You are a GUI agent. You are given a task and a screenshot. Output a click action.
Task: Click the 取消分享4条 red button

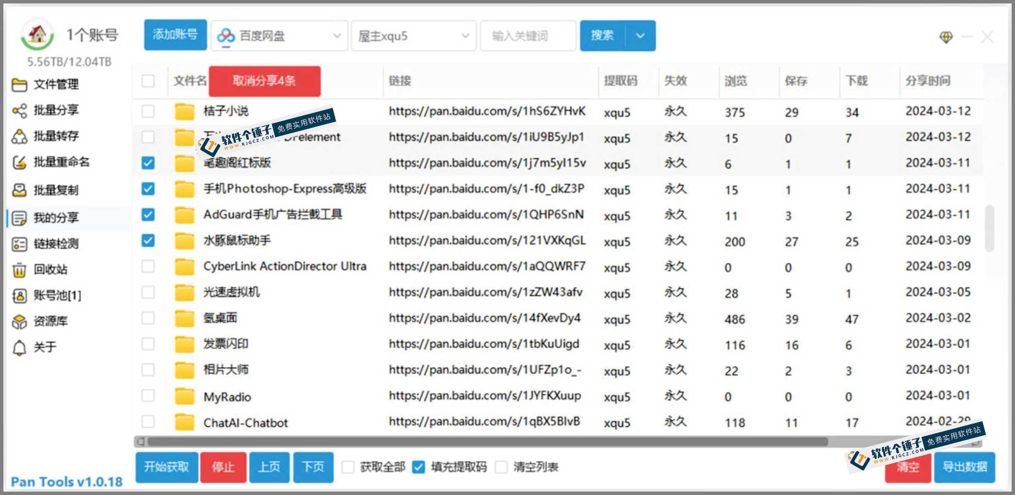[265, 81]
